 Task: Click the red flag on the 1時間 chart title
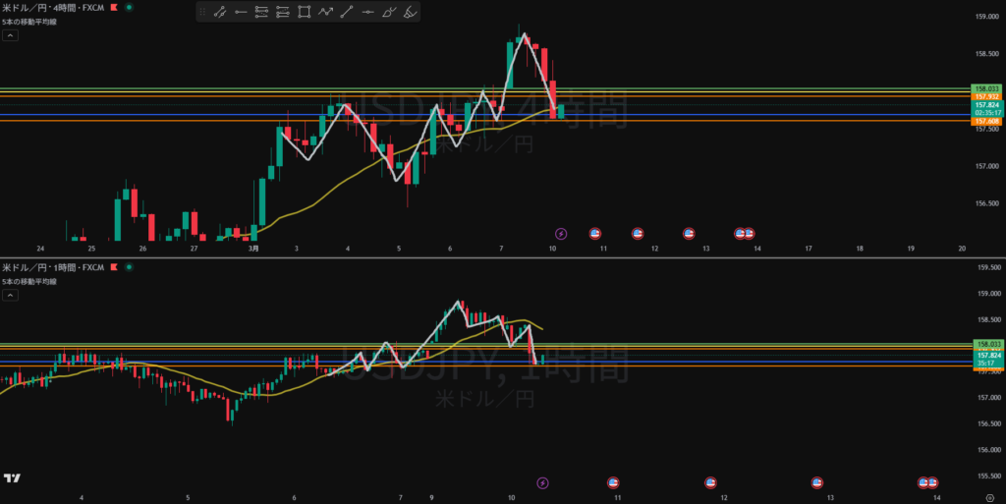(x=113, y=267)
